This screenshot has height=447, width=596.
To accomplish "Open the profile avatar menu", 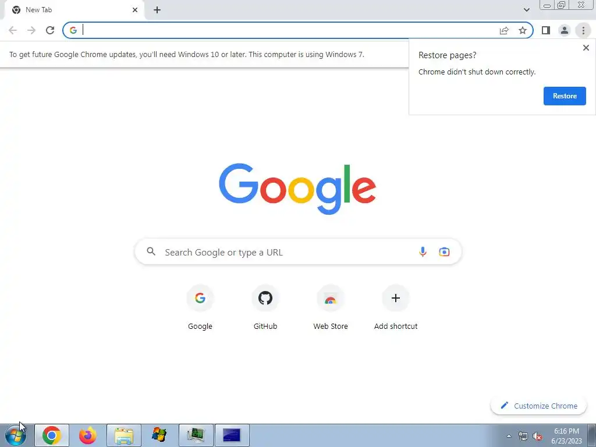I will point(565,30).
